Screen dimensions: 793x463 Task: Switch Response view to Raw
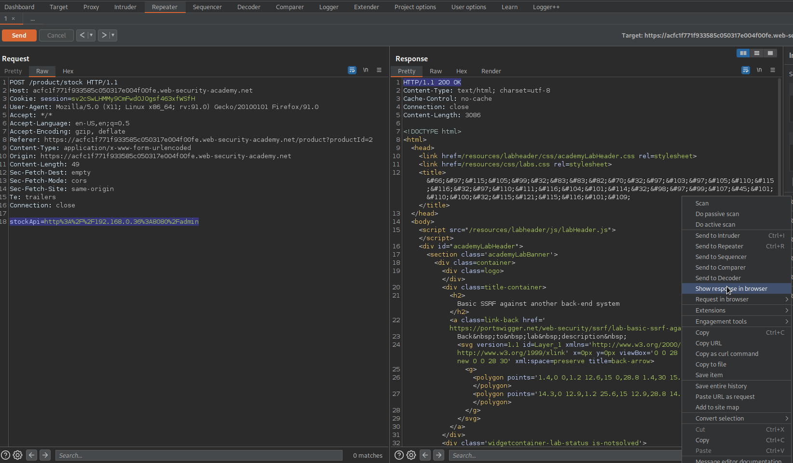click(436, 71)
